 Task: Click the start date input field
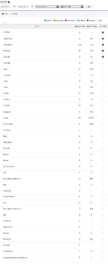click(6, 7)
